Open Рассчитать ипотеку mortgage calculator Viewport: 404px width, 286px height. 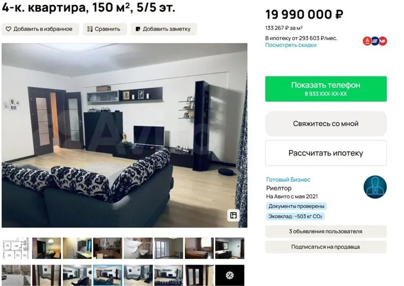click(326, 153)
